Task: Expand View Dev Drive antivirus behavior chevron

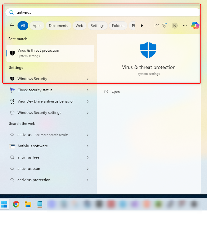Action: [88, 101]
